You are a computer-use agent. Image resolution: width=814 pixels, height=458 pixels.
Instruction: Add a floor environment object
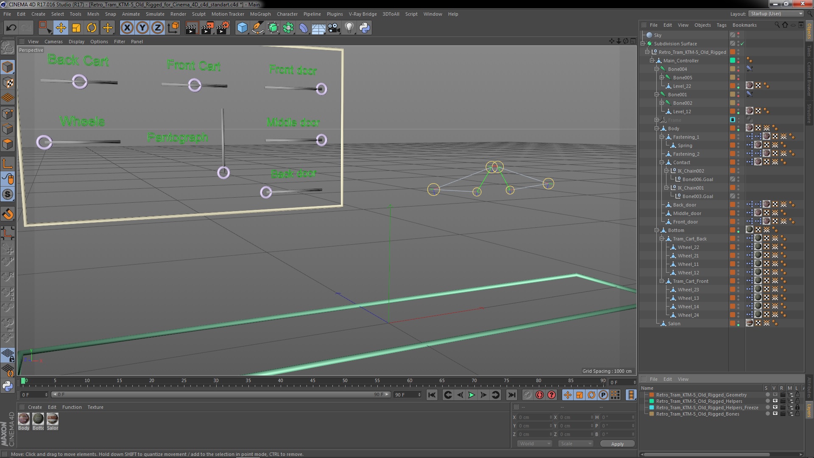318,28
